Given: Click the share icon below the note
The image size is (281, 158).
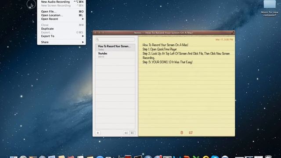Looking at the screenshot, I should (191, 133).
